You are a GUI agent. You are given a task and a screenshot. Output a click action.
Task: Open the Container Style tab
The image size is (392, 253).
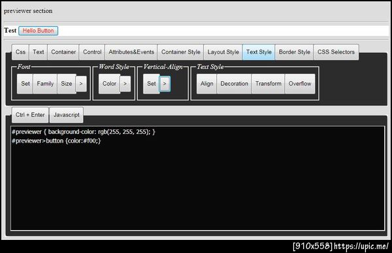[180, 52]
